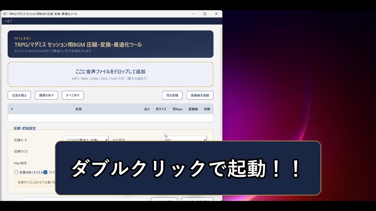
Task: Click the 元kbps column header
Action: click(x=177, y=109)
